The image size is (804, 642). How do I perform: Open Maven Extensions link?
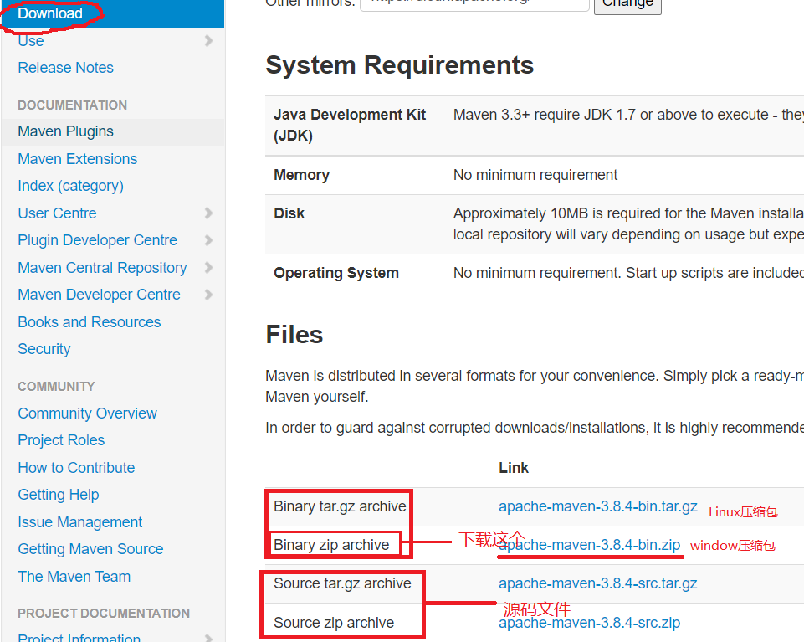pyautogui.click(x=78, y=159)
